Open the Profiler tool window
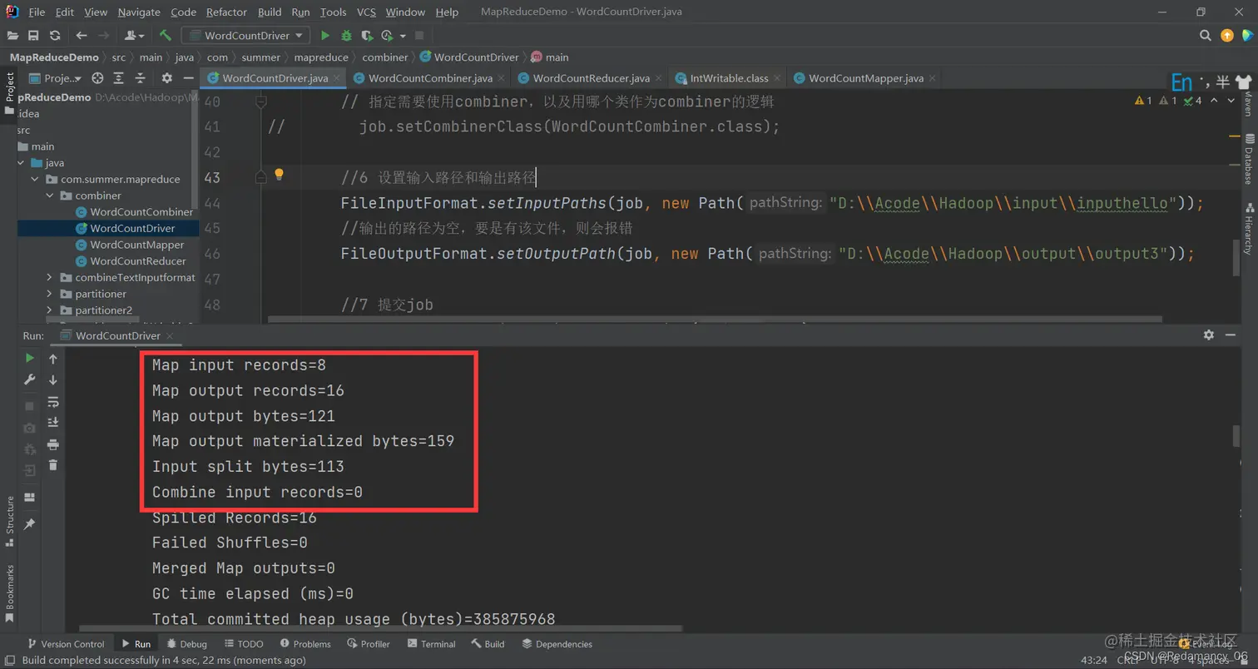The width and height of the screenshot is (1258, 669). point(368,644)
